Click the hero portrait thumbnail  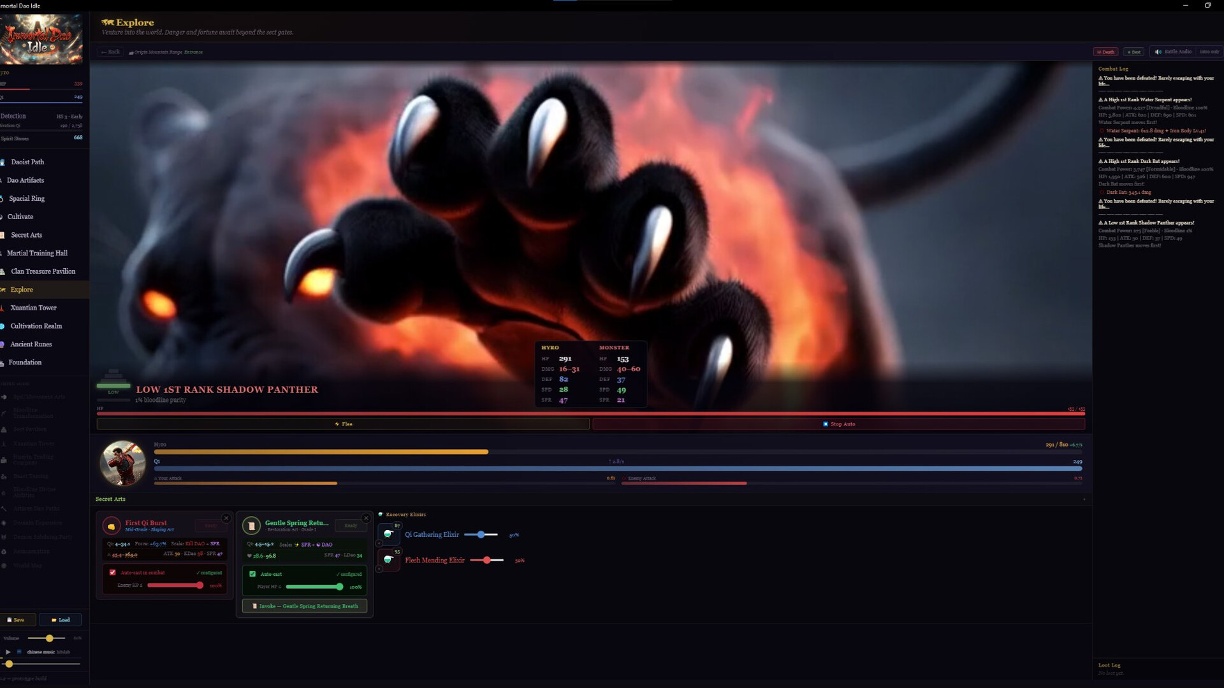point(122,463)
